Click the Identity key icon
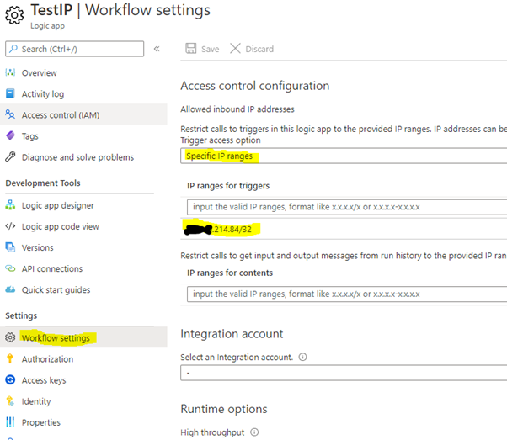507x440 pixels. click(x=10, y=401)
